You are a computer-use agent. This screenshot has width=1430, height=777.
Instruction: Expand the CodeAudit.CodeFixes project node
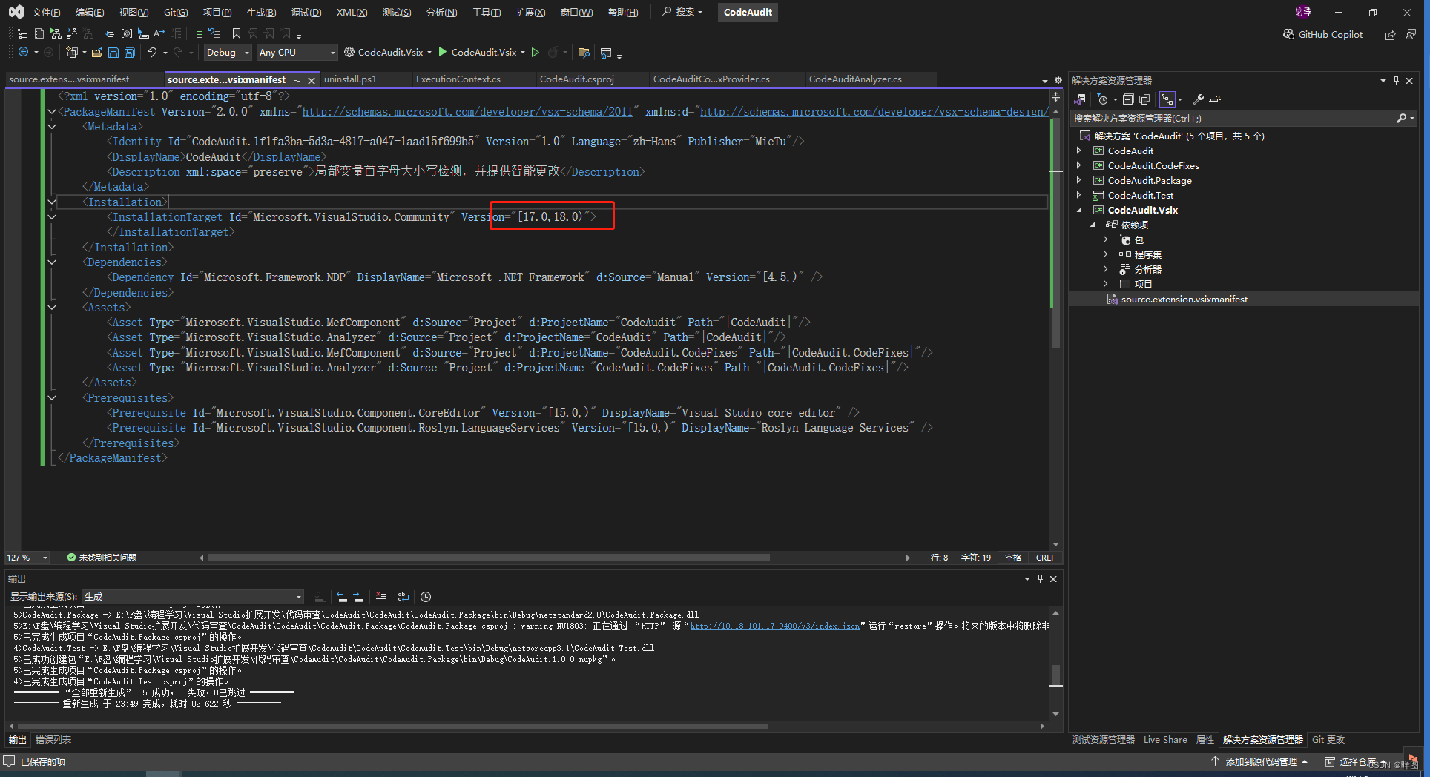click(x=1079, y=165)
